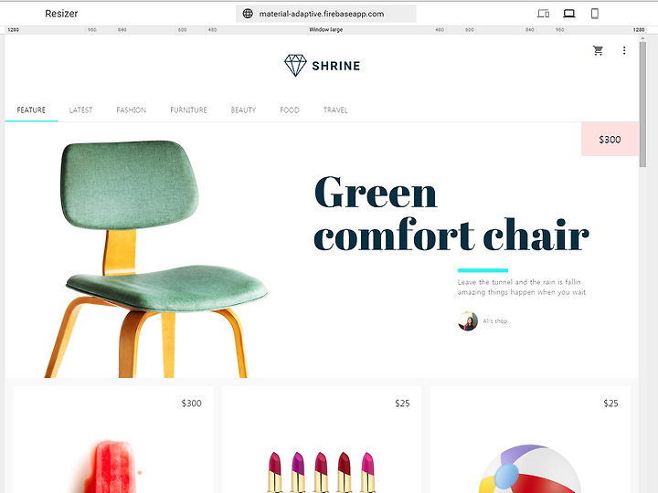This screenshot has height=493, width=658.
Task: Click the globe icon in URL bar
Action: click(x=248, y=14)
